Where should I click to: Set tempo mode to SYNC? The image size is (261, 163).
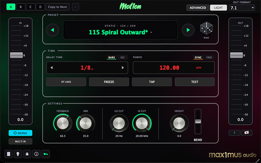198,57
